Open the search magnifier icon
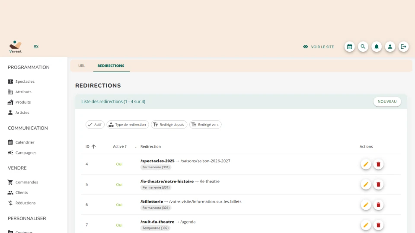The height and width of the screenshot is (233, 415). click(363, 47)
